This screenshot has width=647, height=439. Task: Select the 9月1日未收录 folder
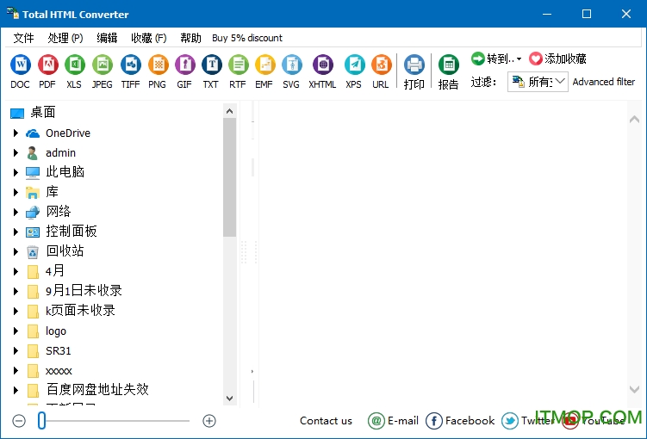tap(84, 291)
